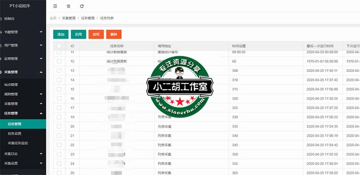Open the globe website icon in top bar
360x175 pixels.
click(68, 6)
